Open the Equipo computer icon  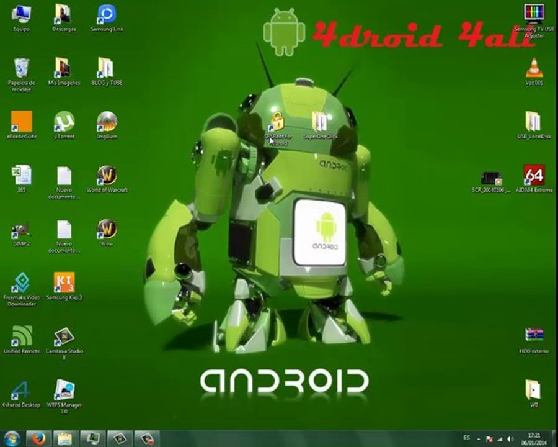coord(21,18)
